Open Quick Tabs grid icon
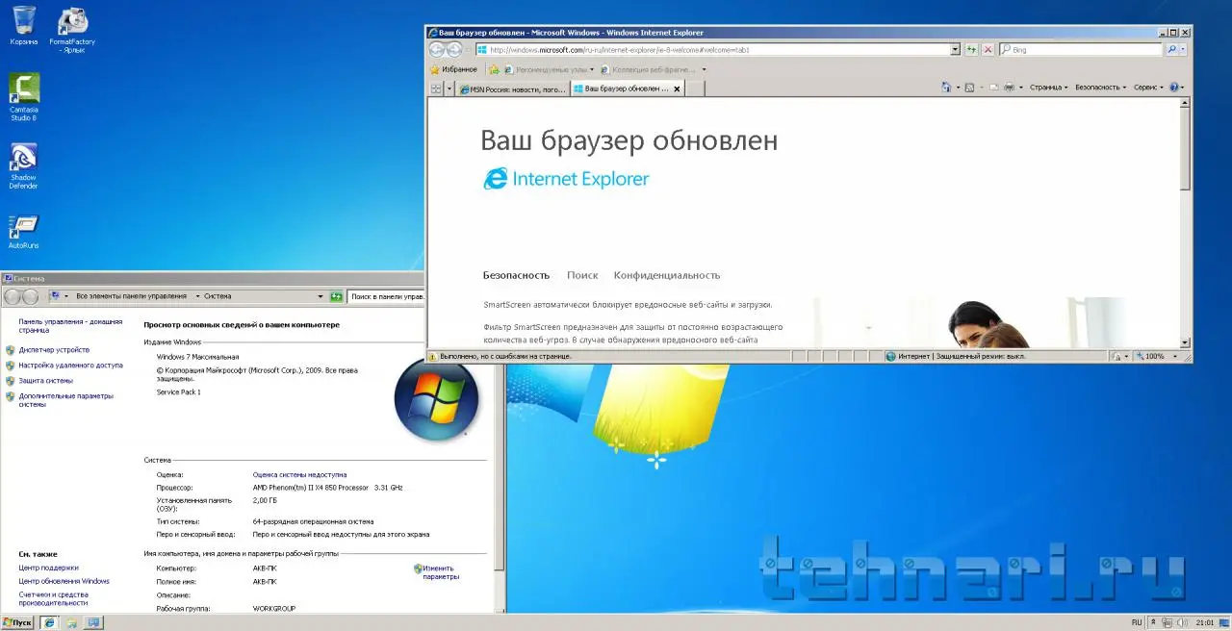1232x631 pixels. pyautogui.click(x=436, y=88)
